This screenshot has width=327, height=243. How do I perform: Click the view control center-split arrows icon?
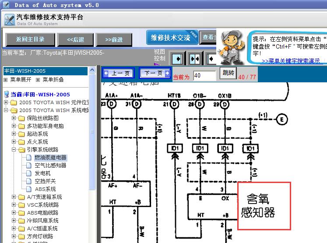195,59
